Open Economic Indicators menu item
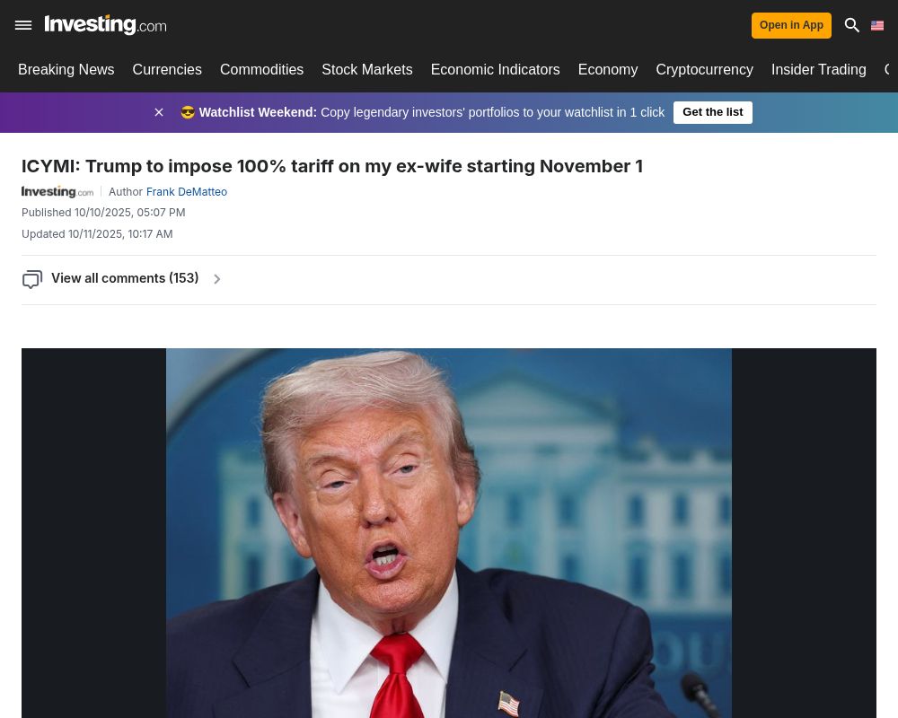898x718 pixels. pos(496,69)
